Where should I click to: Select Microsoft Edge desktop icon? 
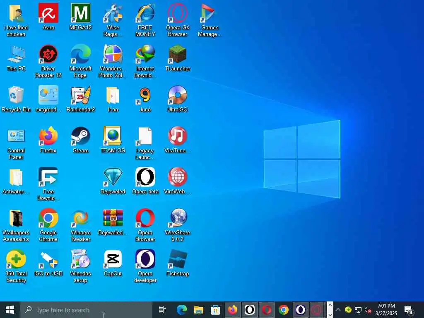(81, 61)
